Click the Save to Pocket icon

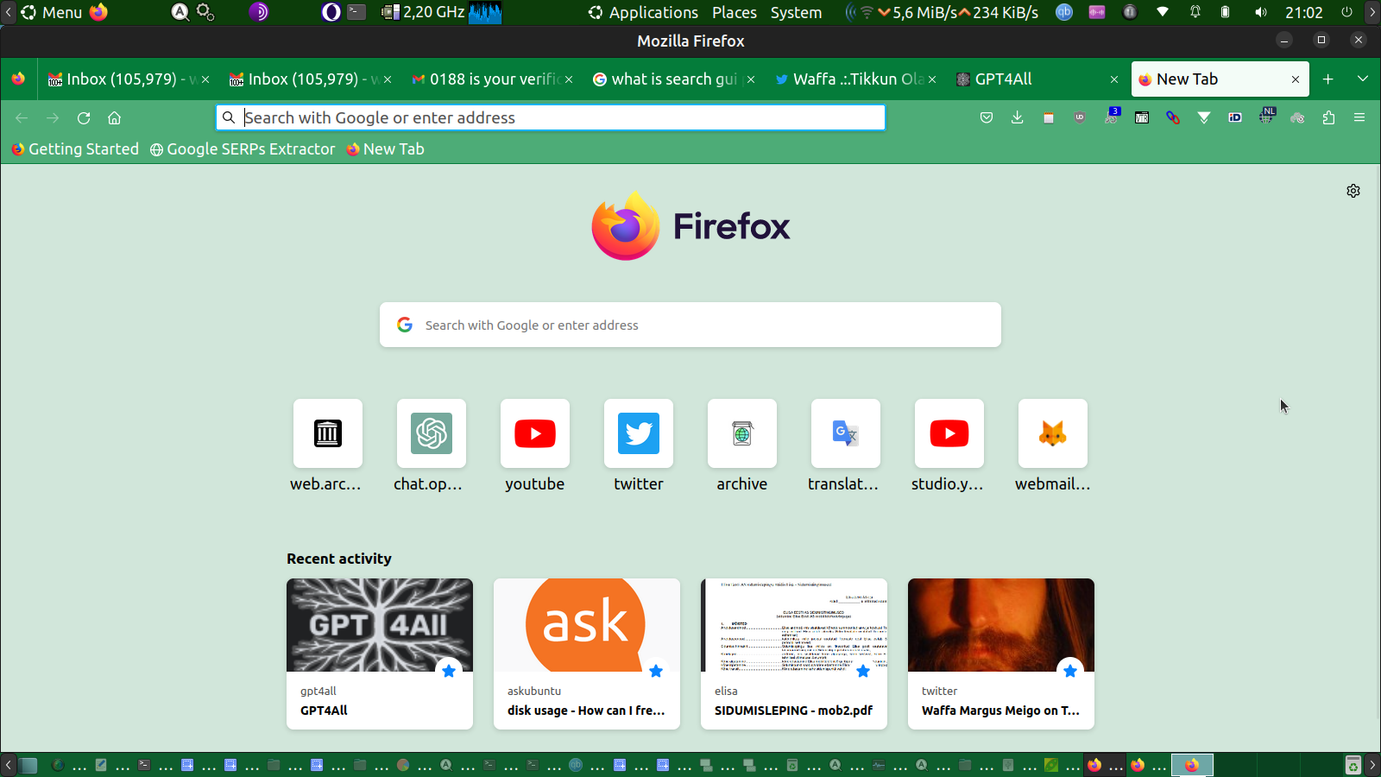coord(987,117)
